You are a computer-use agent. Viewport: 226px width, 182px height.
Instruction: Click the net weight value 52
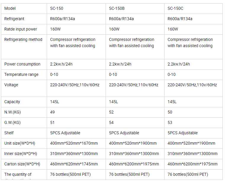tap(112, 112)
